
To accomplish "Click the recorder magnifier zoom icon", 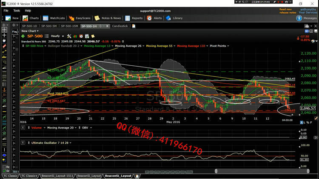I will 243,2.
